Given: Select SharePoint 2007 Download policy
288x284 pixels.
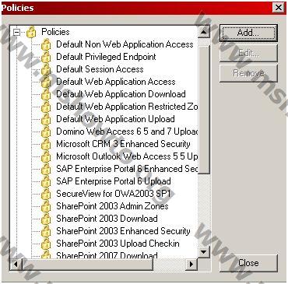Looking at the screenshot, I should click(x=107, y=255).
